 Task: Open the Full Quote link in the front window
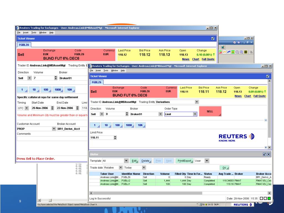[259, 96]
